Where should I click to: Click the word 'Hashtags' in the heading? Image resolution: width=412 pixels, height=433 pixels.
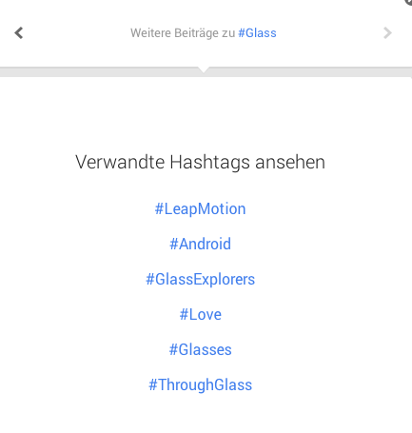tap(209, 163)
